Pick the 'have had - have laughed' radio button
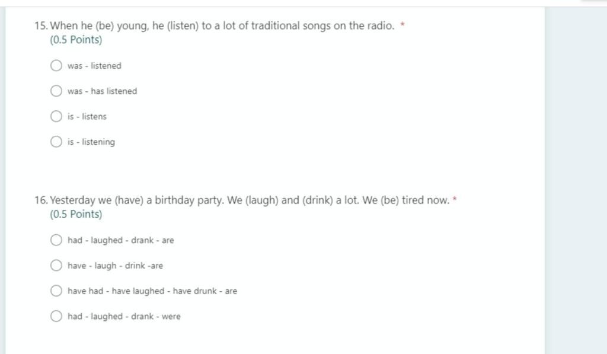Image resolution: width=607 pixels, height=354 pixels. (56, 291)
